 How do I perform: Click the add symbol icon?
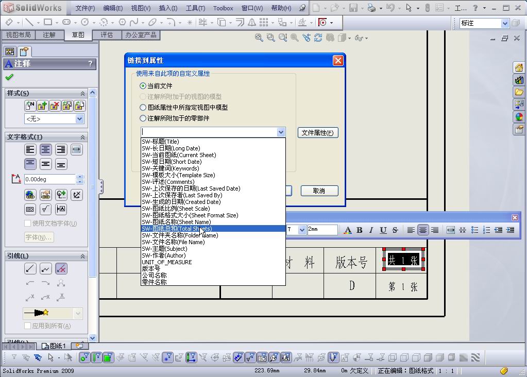[61, 195]
